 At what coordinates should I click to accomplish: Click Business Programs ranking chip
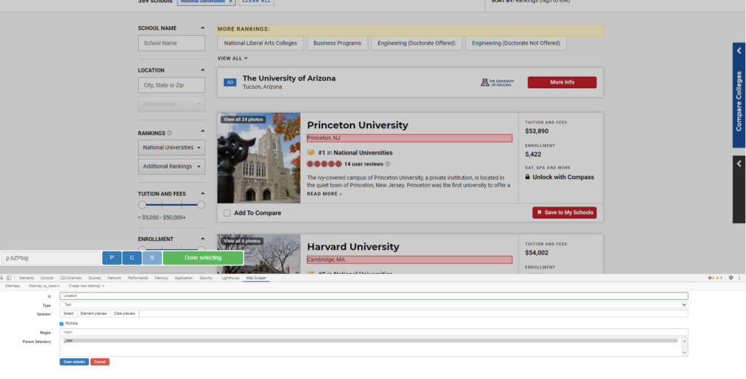(337, 43)
